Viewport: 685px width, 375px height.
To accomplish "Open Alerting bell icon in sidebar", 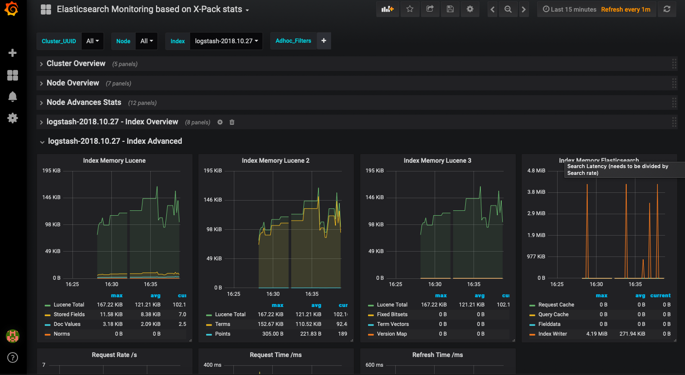I will pos(13,97).
